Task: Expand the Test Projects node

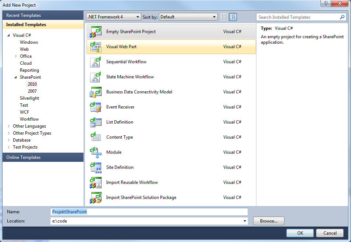Action: 9,147
